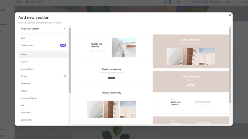Click the up arrow of templates scrollbar
Image resolution: width=248 pixels, height=139 pixels.
click(x=230, y=27)
